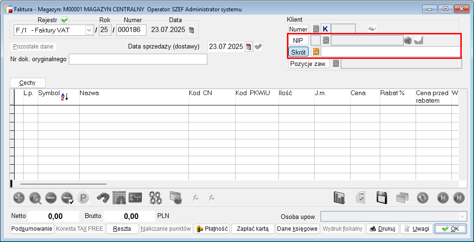The width and height of the screenshot is (474, 242).
Task: Click the Kod PKWiU column header
Action: pos(257,97)
